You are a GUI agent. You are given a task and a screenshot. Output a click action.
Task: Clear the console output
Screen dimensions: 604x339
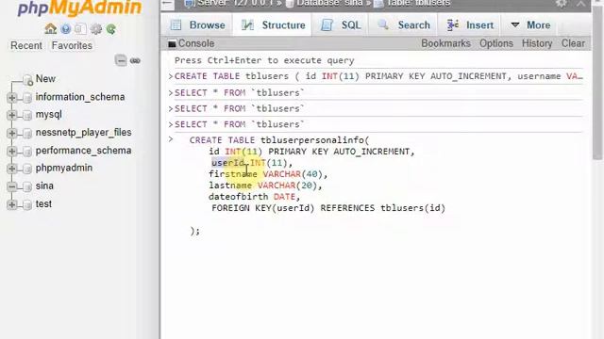pos(573,43)
